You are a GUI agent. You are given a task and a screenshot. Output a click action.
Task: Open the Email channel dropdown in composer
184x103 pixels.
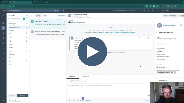73,76
